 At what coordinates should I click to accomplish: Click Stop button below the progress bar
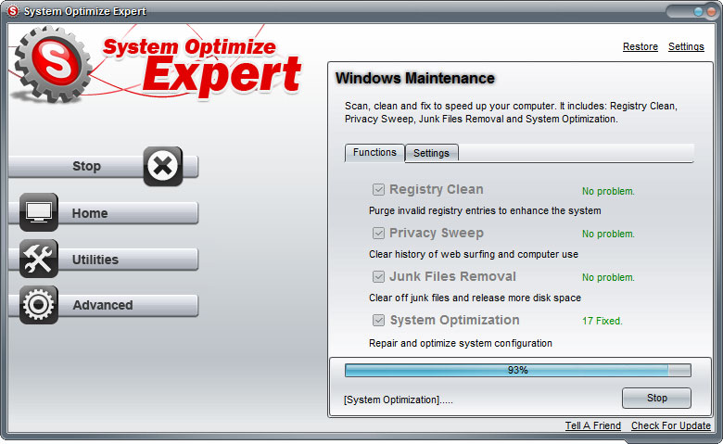656,398
